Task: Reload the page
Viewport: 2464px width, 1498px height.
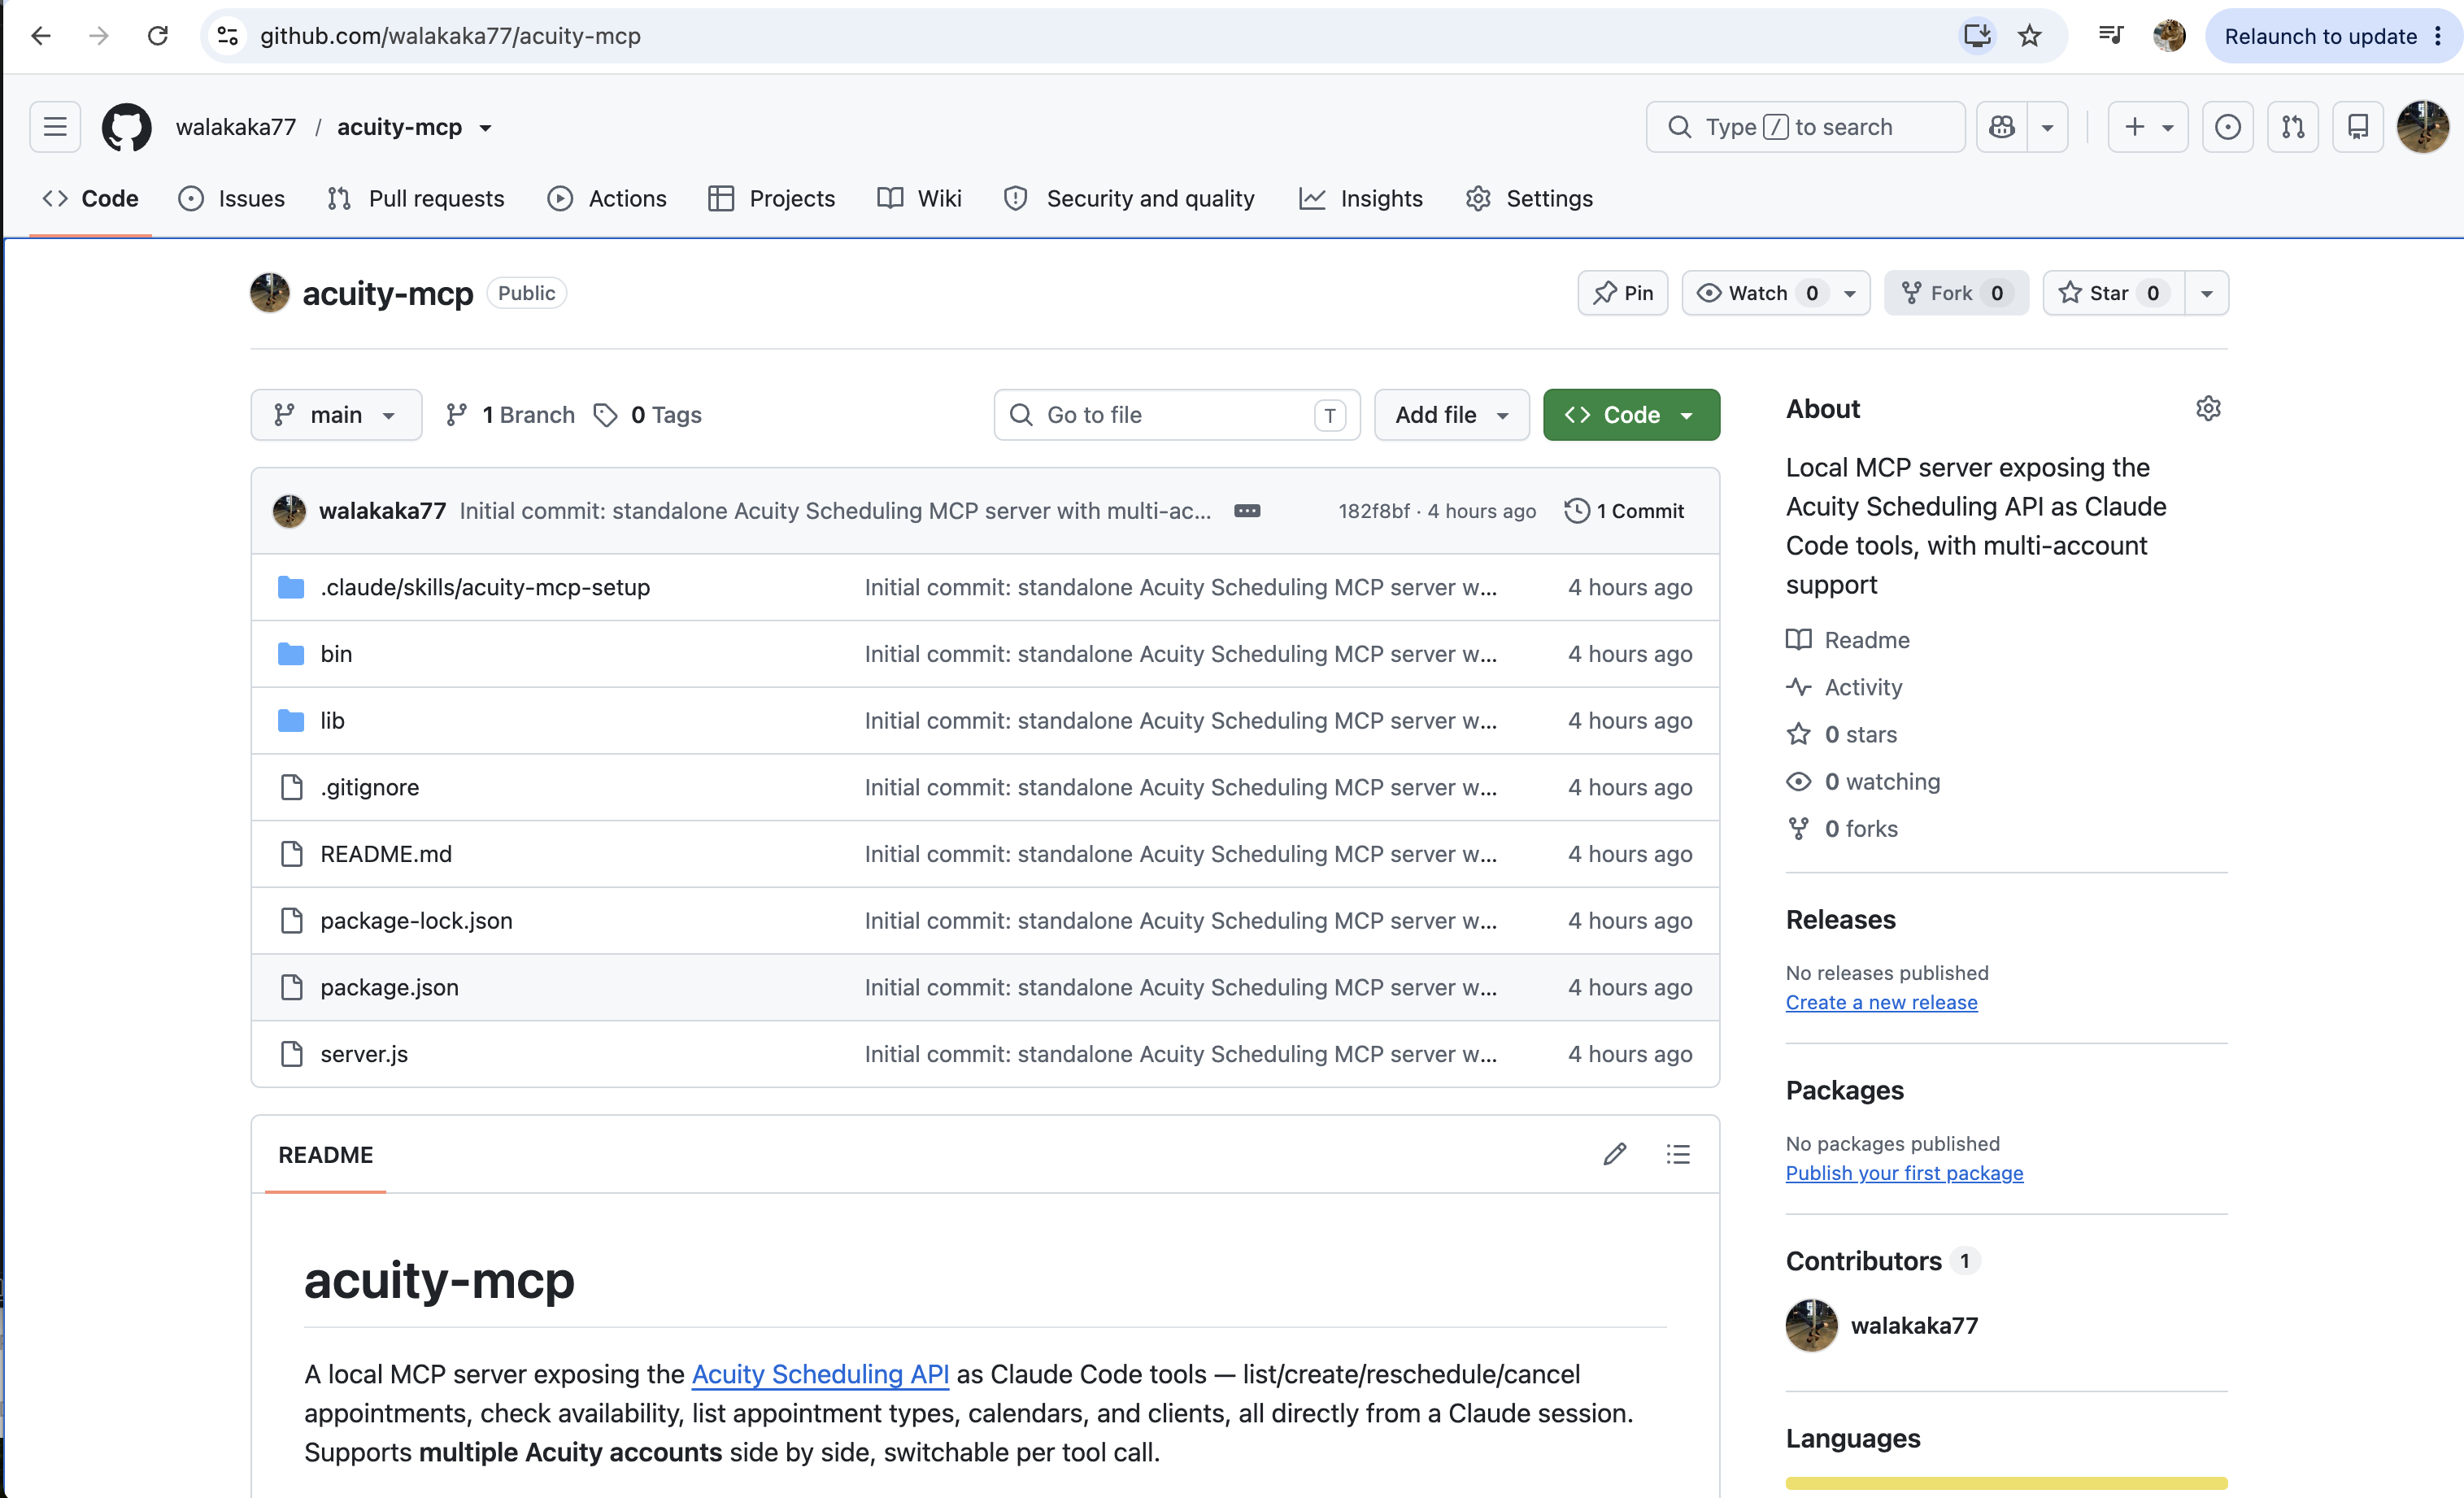Action: [x=158, y=36]
